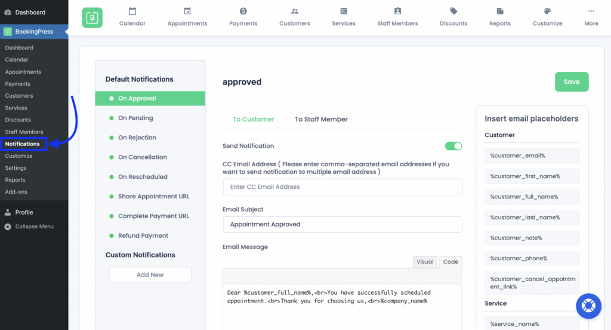Insert the %customer_first_name% placeholder
611x330 pixels.
pos(525,176)
